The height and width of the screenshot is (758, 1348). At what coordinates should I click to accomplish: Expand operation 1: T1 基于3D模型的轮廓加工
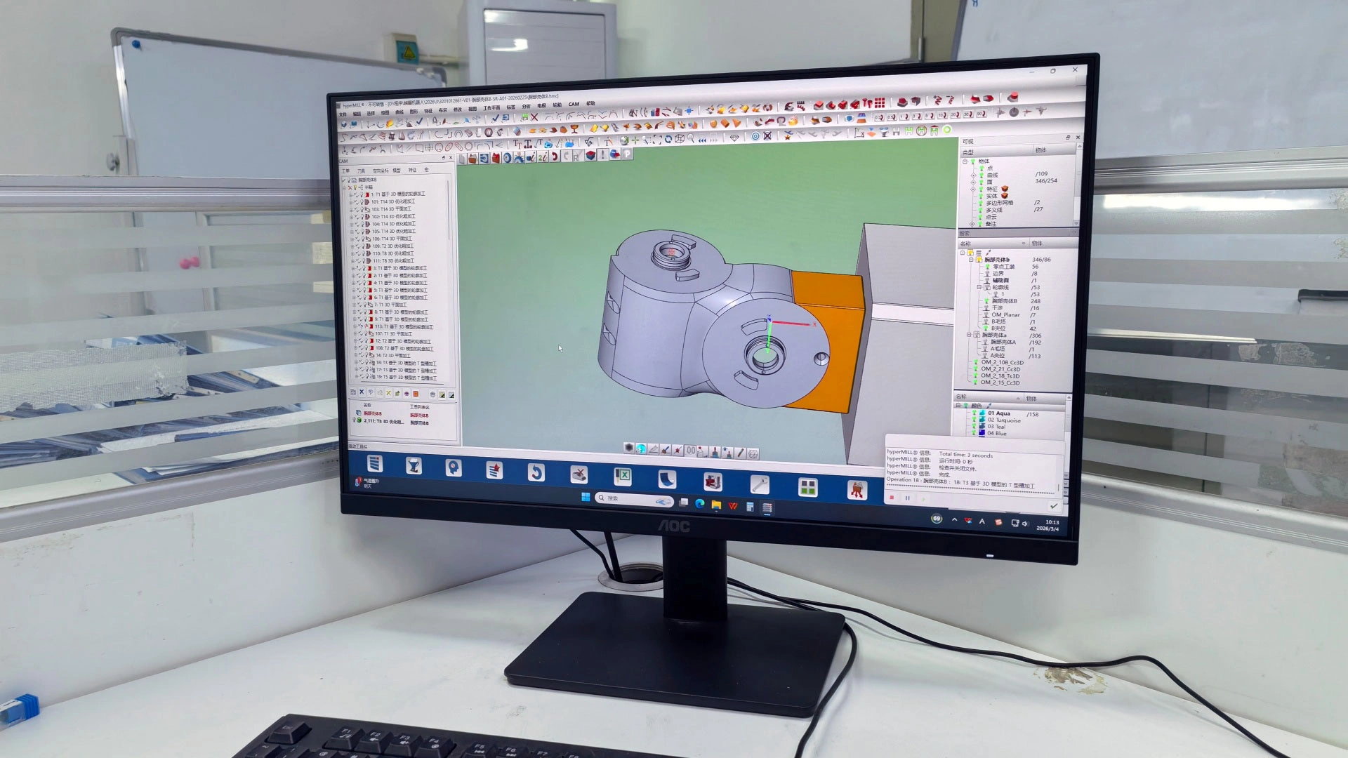tap(350, 194)
